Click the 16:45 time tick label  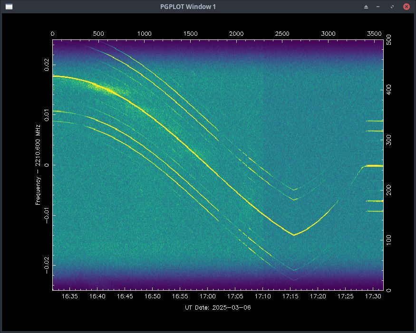pyautogui.click(x=125, y=296)
